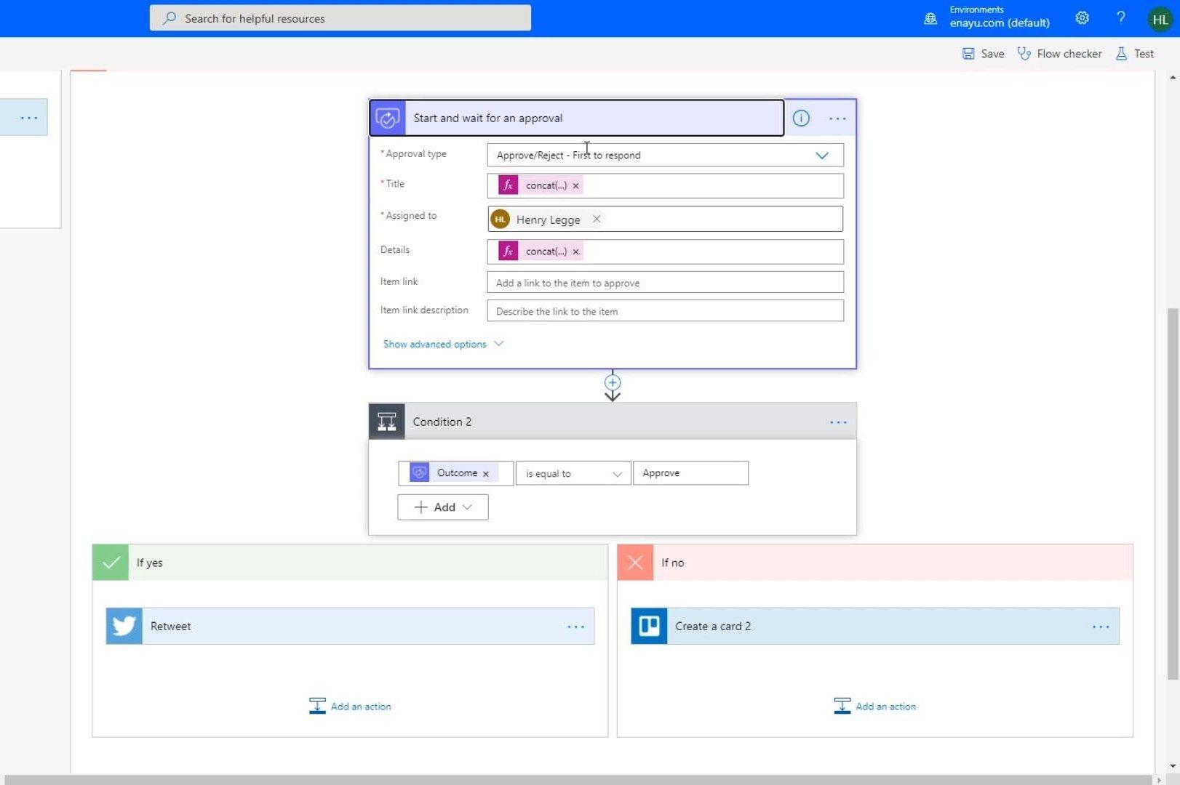Open the Add condition dropdown
The width and height of the screenshot is (1180, 785).
pyautogui.click(x=442, y=507)
